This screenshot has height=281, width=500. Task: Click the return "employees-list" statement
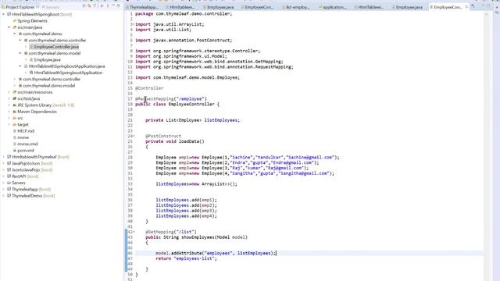pyautogui.click(x=186, y=258)
